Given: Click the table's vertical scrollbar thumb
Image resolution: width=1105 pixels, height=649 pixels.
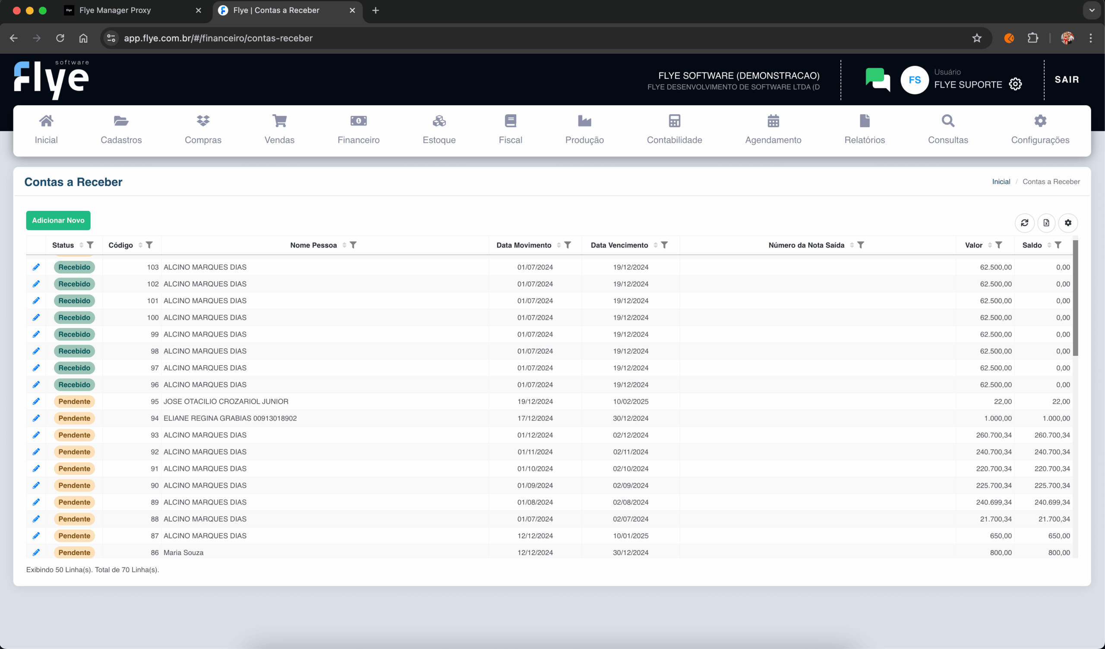Looking at the screenshot, I should (x=1075, y=298).
